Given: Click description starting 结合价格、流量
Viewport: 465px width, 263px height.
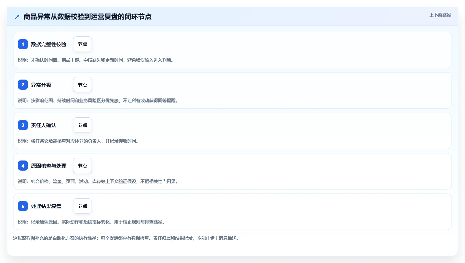Looking at the screenshot, I should tap(98, 181).
